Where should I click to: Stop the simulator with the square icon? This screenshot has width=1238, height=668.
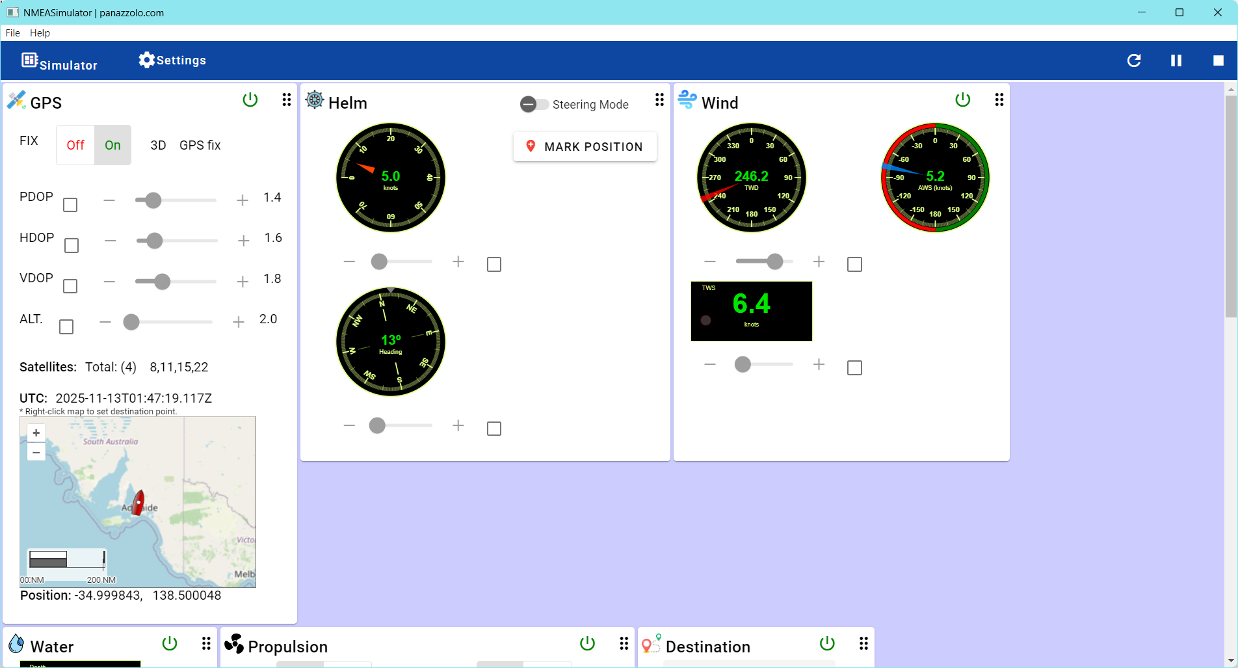(1218, 60)
